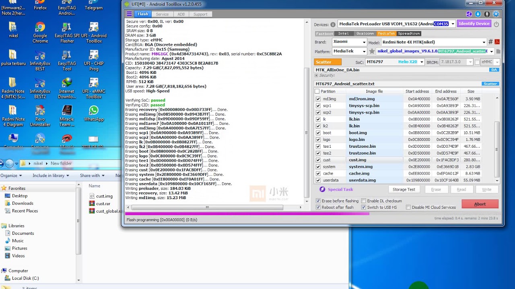Expand the Security section
515x289 pixels.
[x=316, y=75]
